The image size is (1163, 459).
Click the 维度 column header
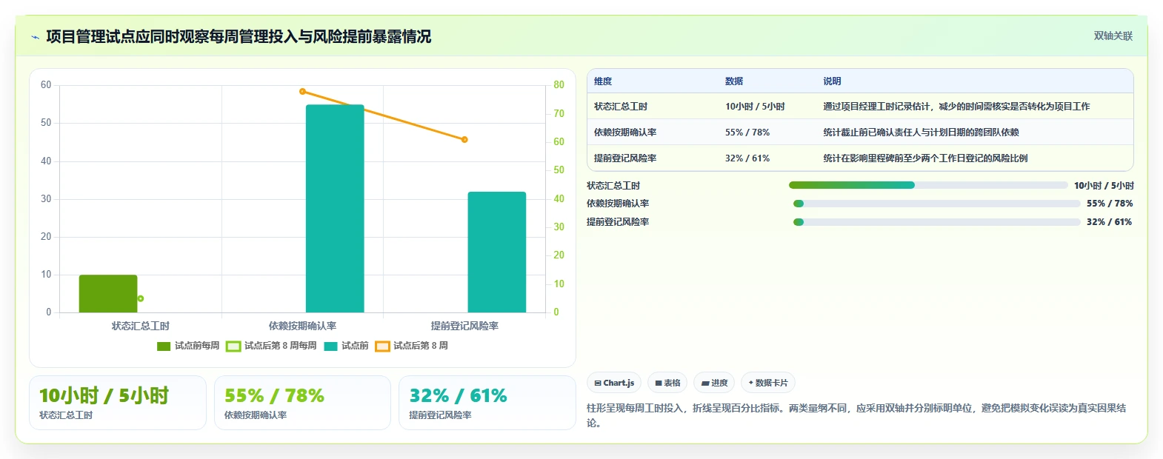tap(603, 81)
